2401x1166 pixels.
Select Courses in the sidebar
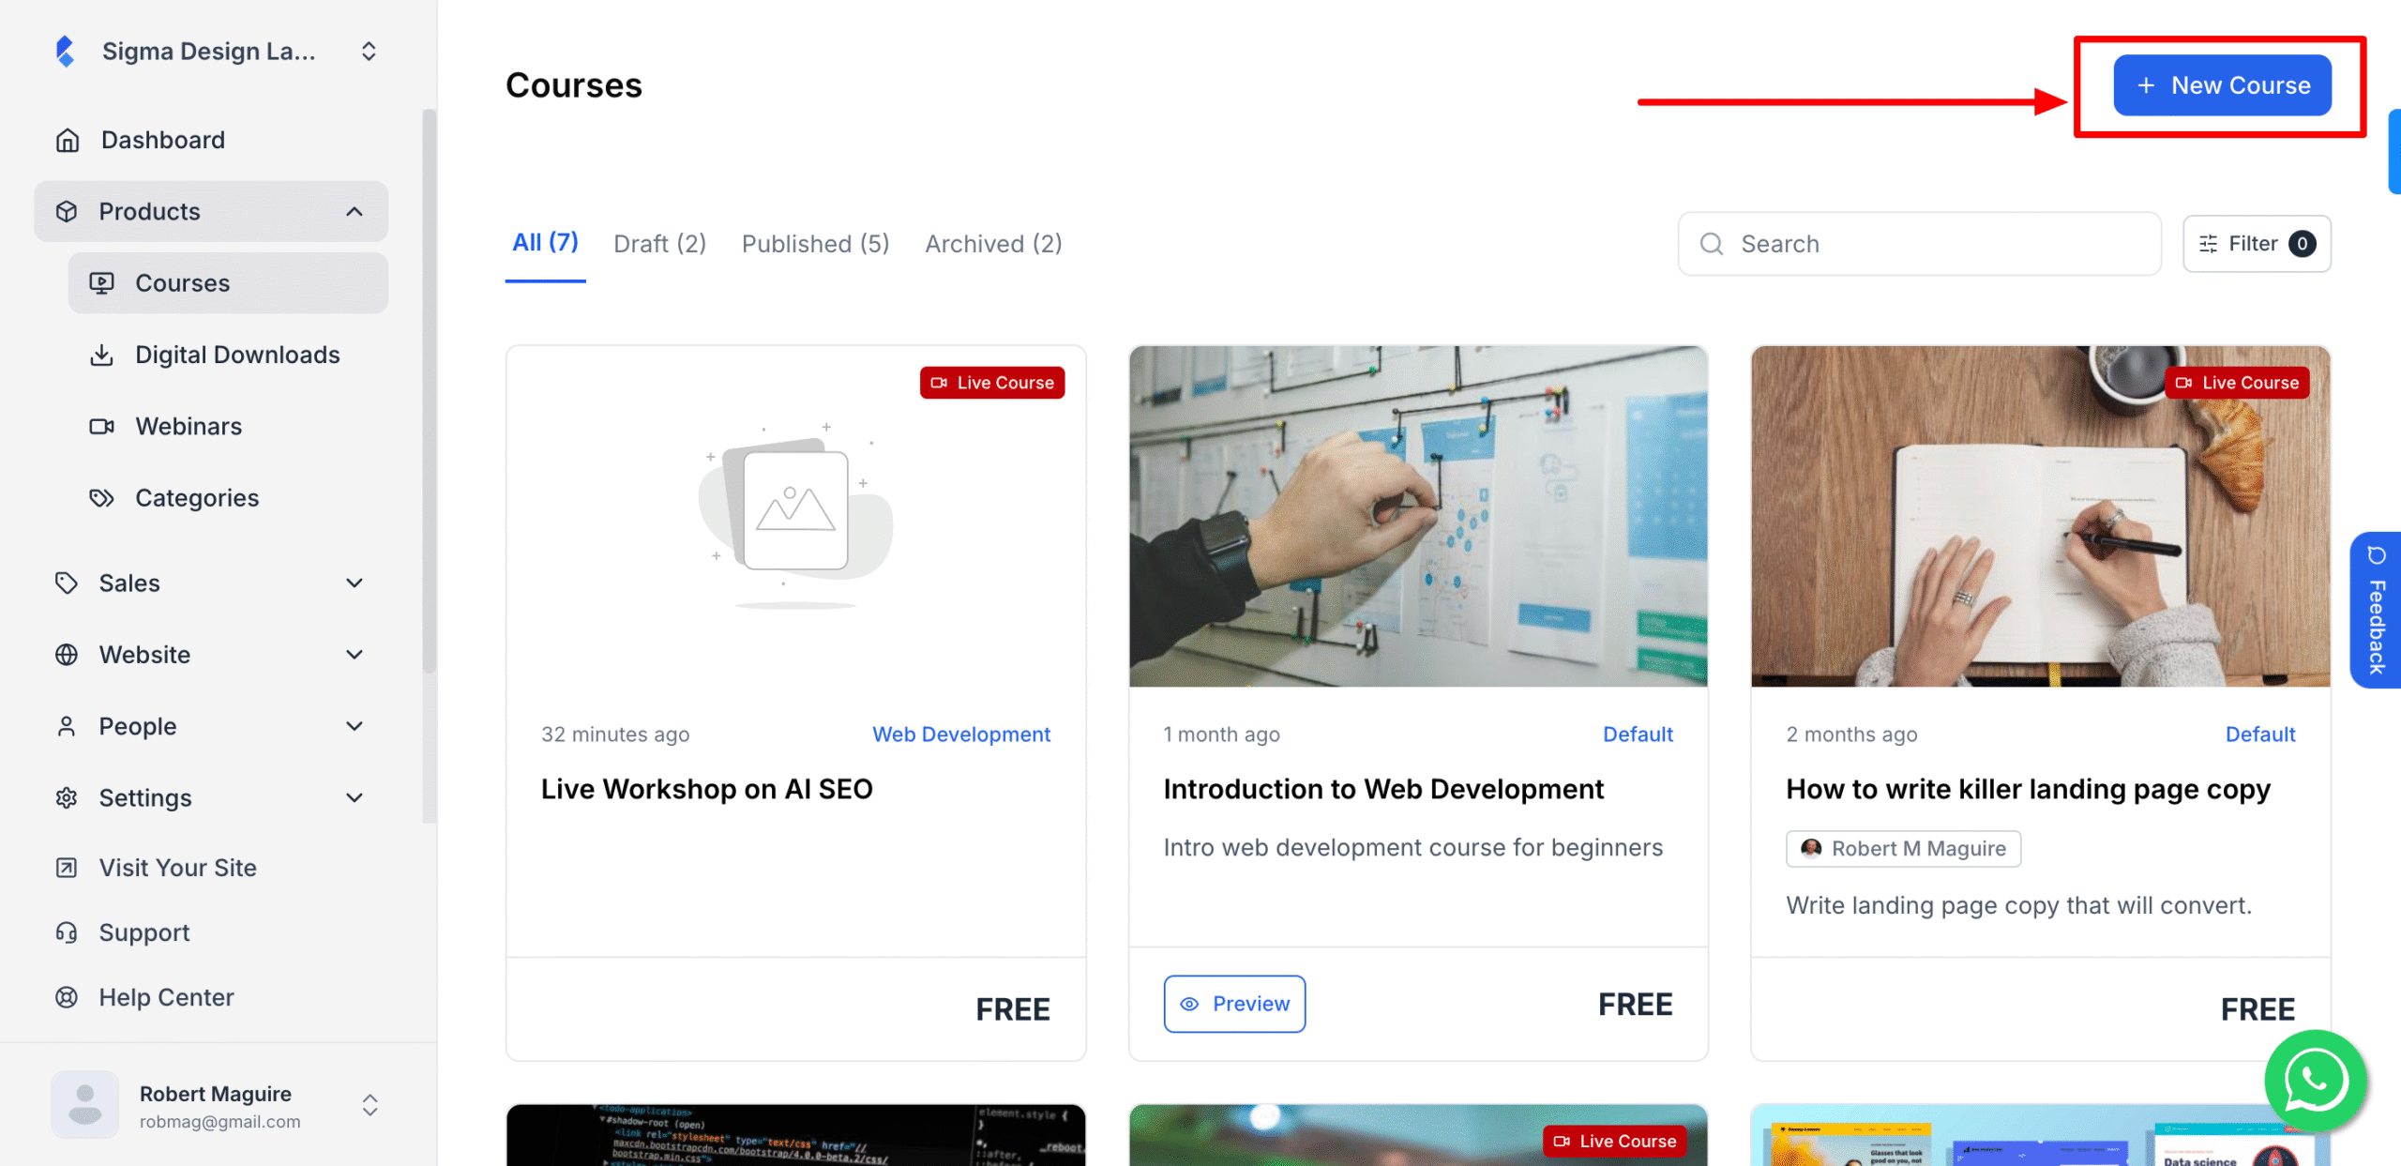tap(228, 282)
